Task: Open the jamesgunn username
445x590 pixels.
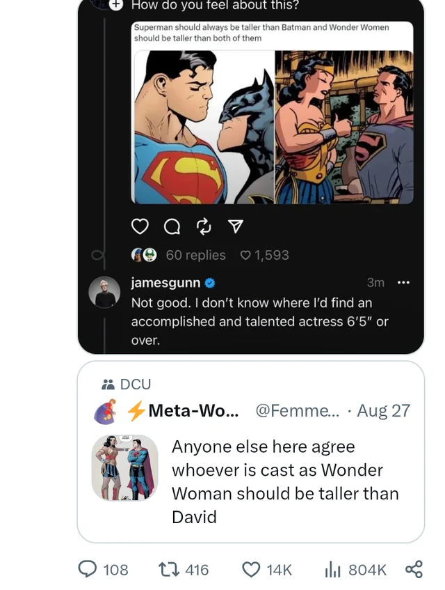Action: pyautogui.click(x=165, y=282)
